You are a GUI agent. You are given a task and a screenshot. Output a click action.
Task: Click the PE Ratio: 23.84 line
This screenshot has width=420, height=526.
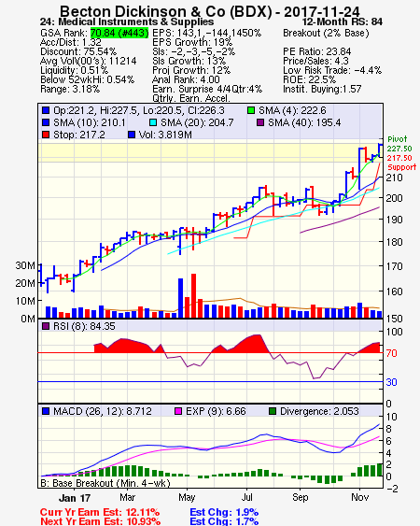point(317,51)
